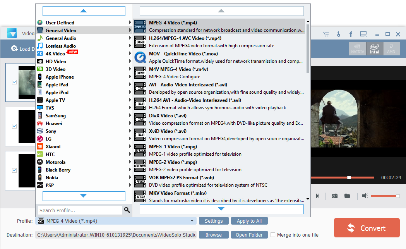
Task: Select AMD acceleration indicator
Action: 391,49
